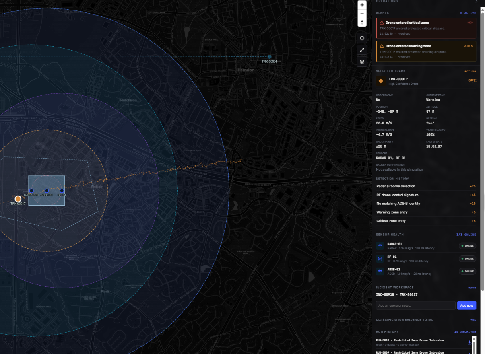This screenshot has height=354, width=485.
Task: Reset map bearing with the compass arrow
Action: 362,22
